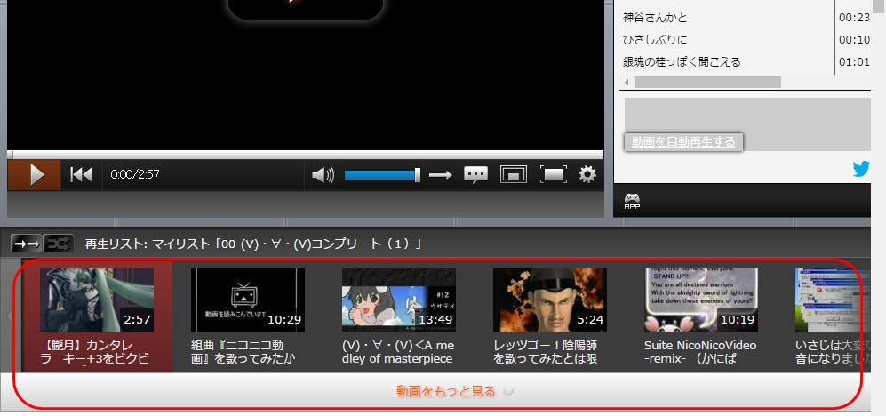Image resolution: width=886 pixels, height=416 pixels.
Task: Toggle shuffle playback for the playlist
Action: [59, 244]
